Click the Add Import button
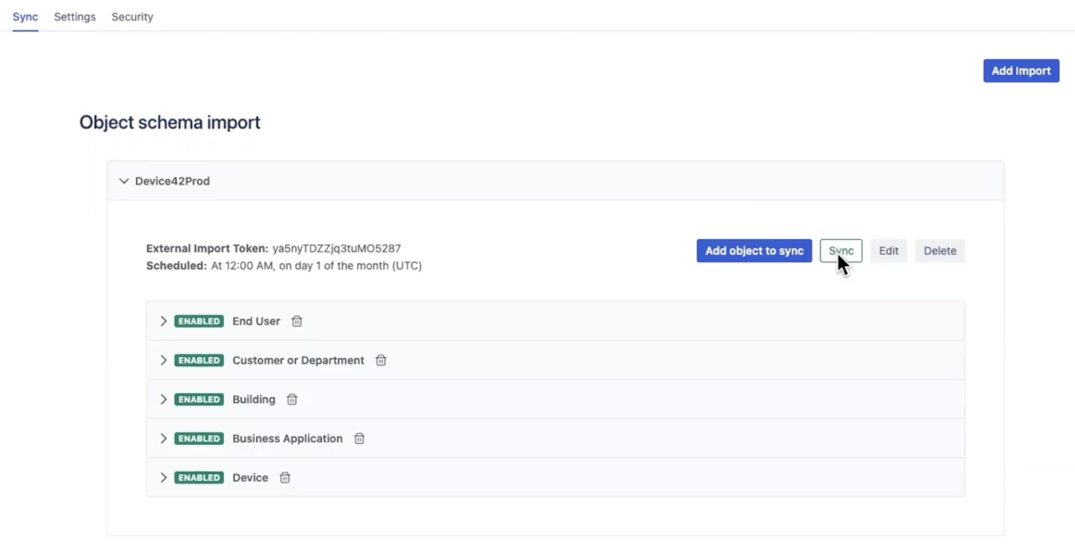Screen dimensions: 1075x552 click(x=1021, y=71)
